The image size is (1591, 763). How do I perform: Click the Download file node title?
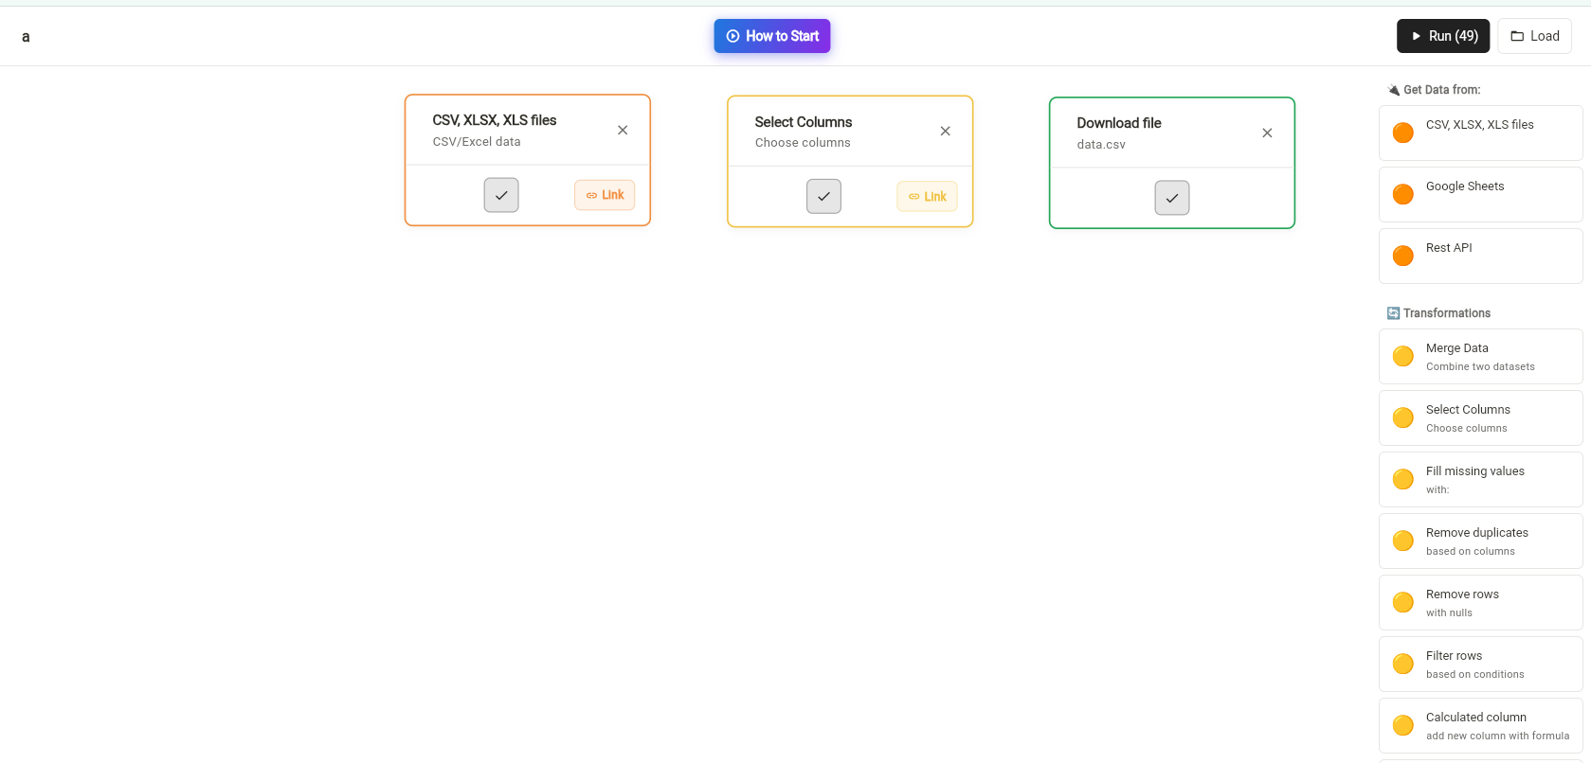(x=1119, y=123)
